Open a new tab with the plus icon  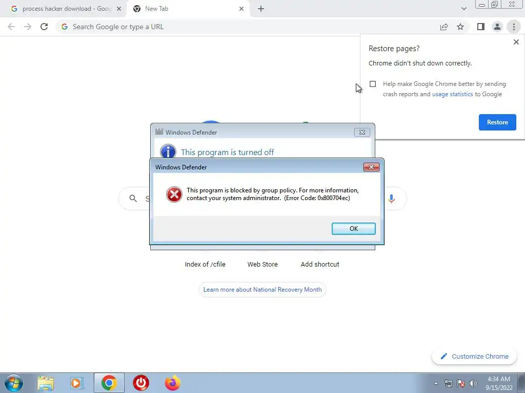[261, 9]
